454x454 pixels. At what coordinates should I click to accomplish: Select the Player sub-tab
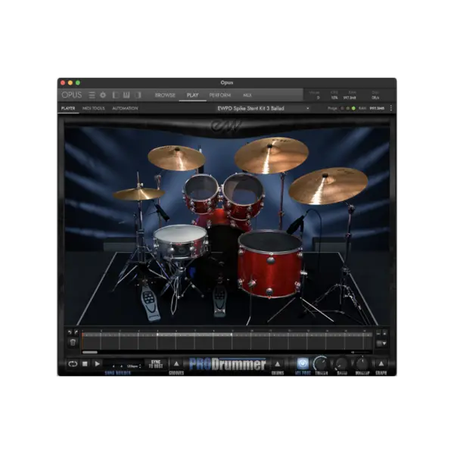tap(68, 108)
